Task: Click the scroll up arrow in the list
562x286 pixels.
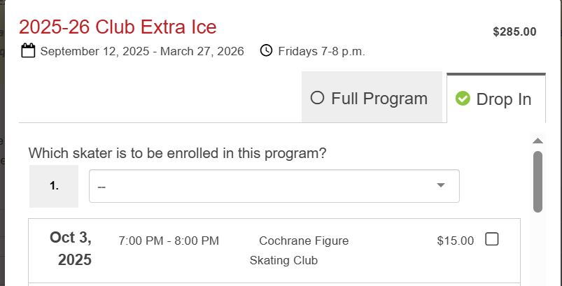Action: (538, 141)
